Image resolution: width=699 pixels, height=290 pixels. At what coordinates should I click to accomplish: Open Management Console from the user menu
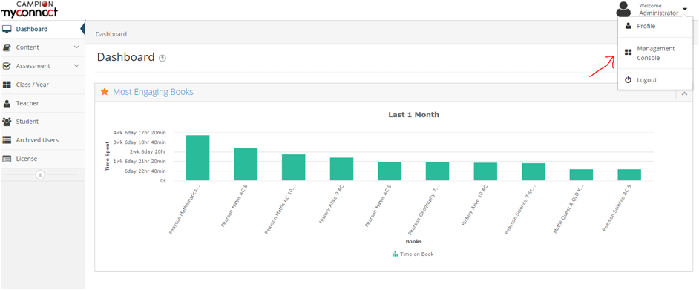(x=655, y=53)
